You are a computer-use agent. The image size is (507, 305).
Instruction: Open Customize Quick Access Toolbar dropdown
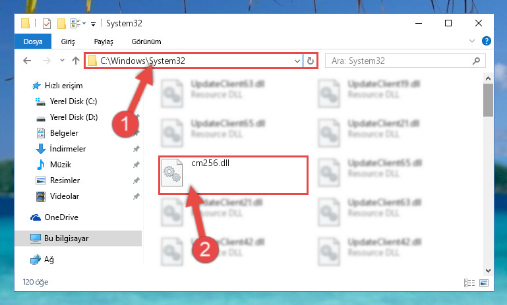(x=93, y=24)
